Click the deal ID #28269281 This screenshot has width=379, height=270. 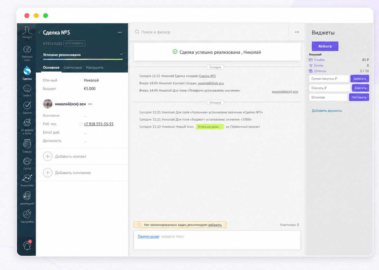pyautogui.click(x=52, y=44)
